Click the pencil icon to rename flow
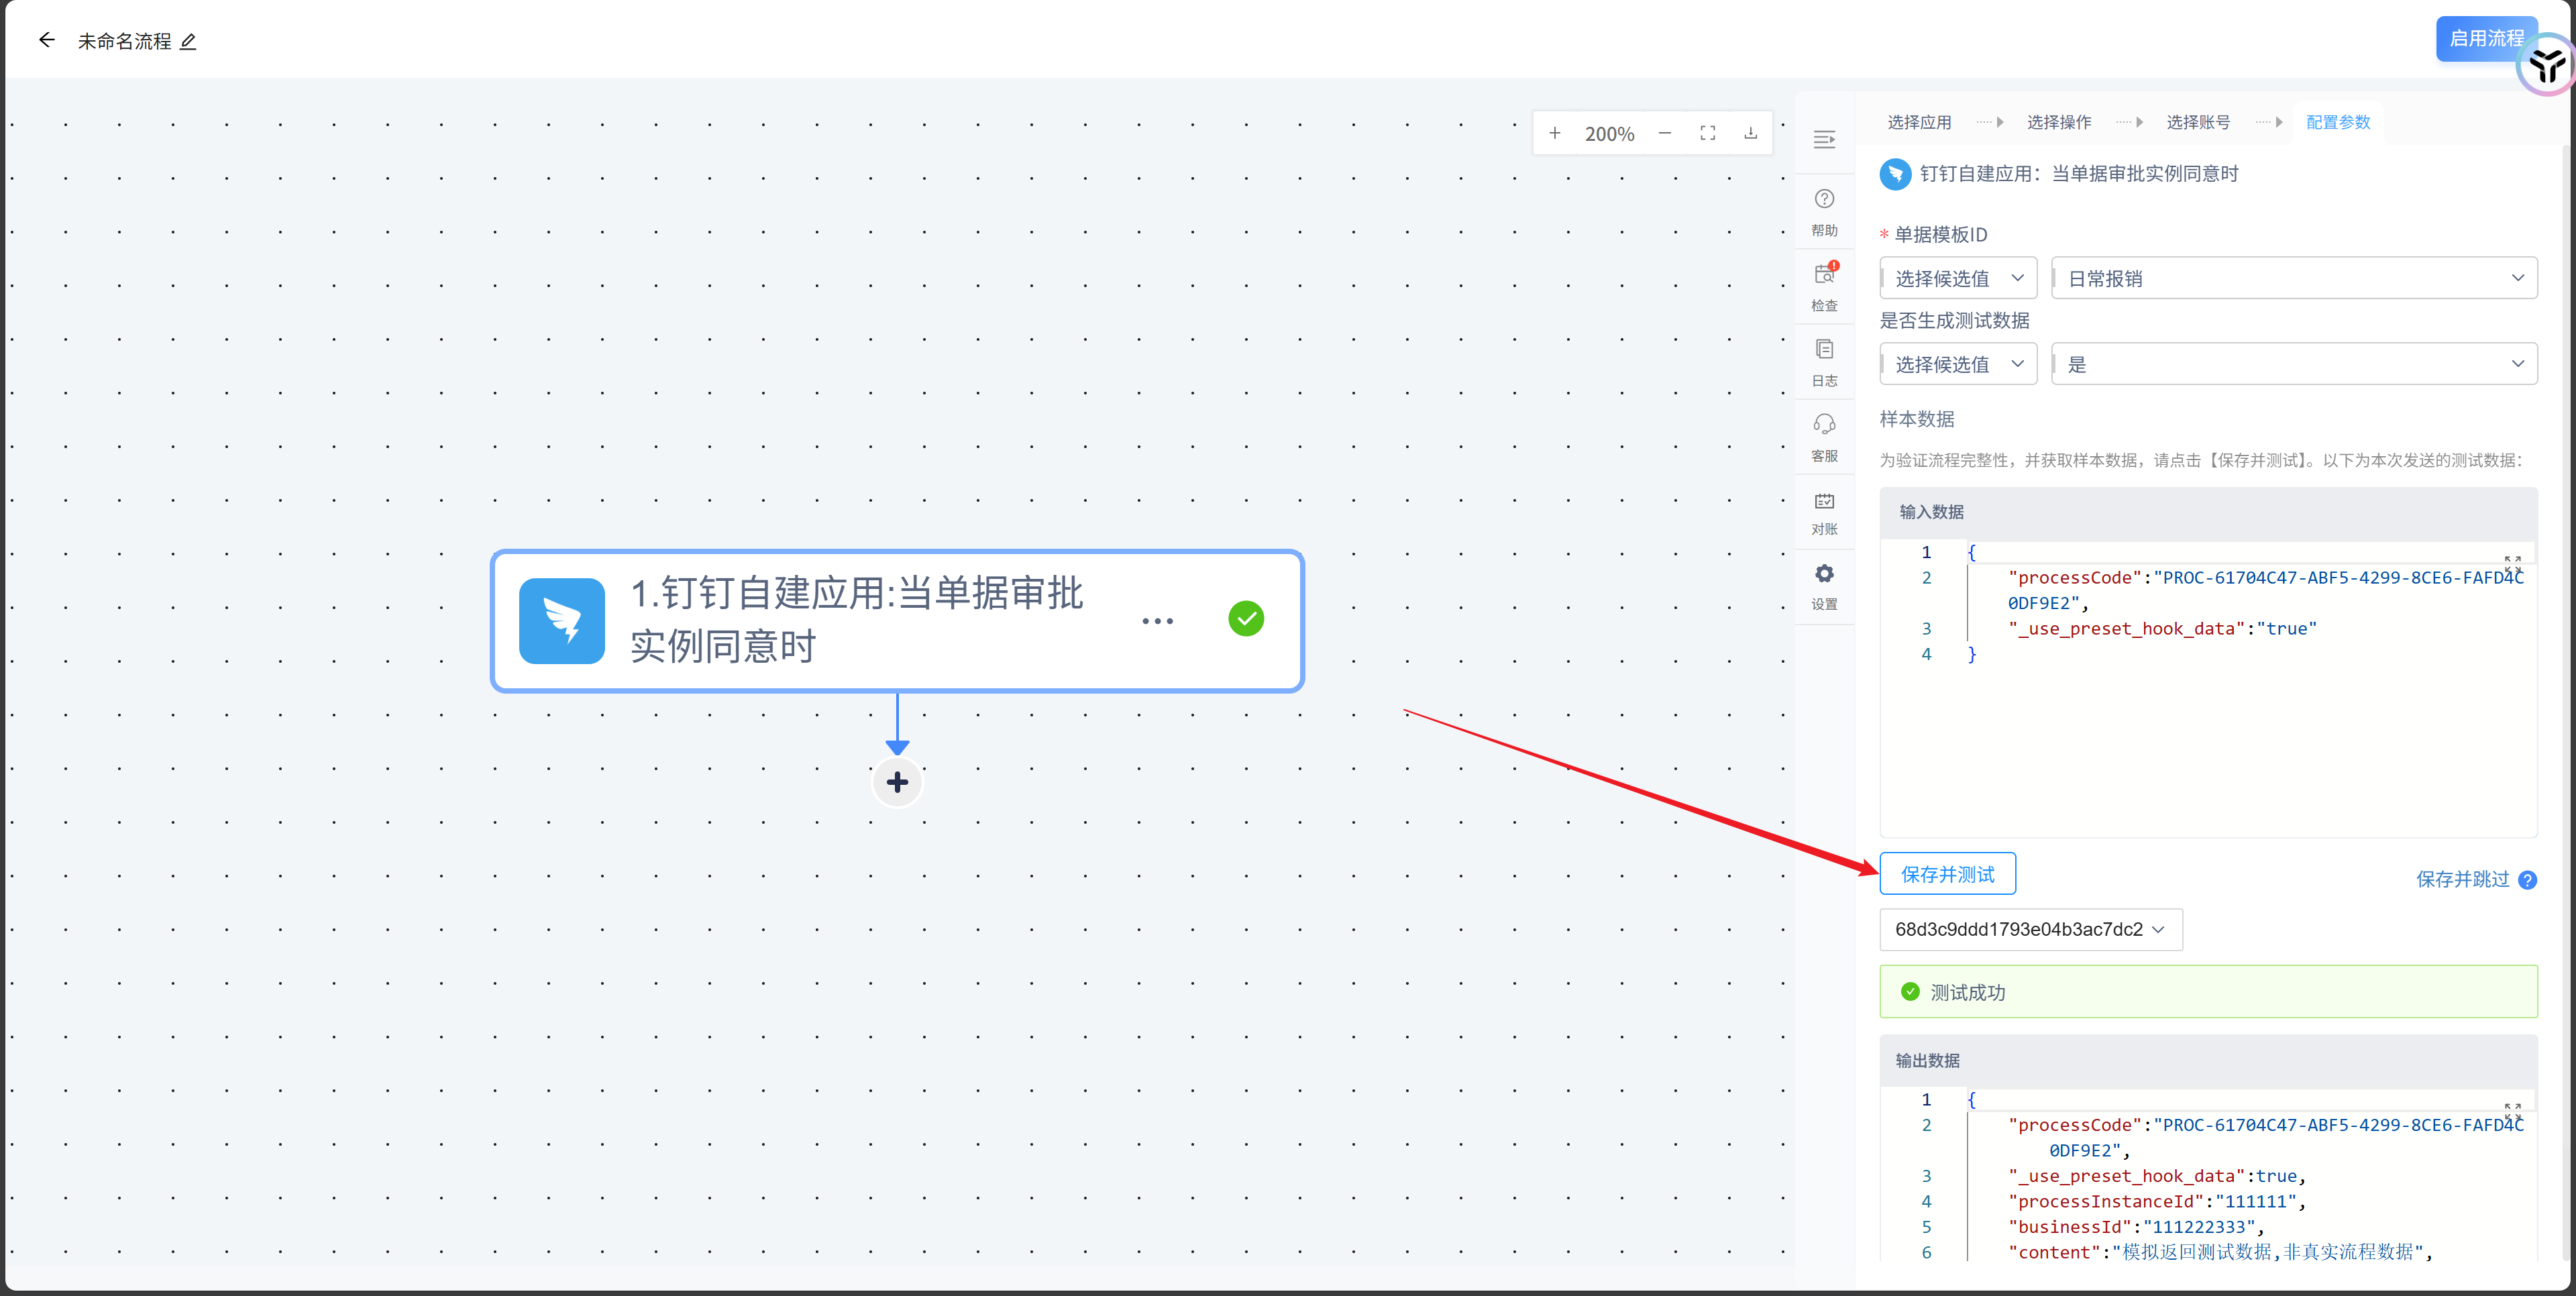Screen dimensions: 2576x1296 point(188,41)
